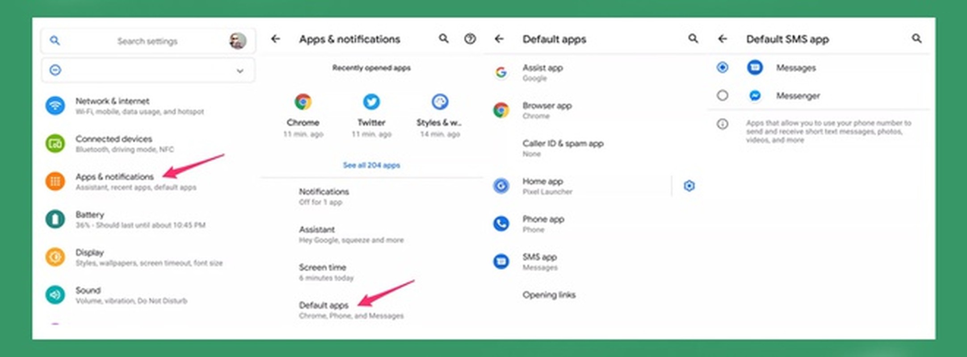Click the Home app label
The height and width of the screenshot is (357, 967).
click(543, 181)
